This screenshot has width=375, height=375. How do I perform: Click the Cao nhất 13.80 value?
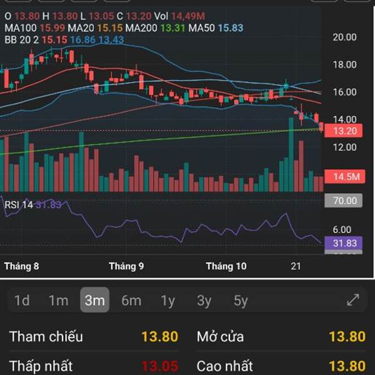coord(347,366)
